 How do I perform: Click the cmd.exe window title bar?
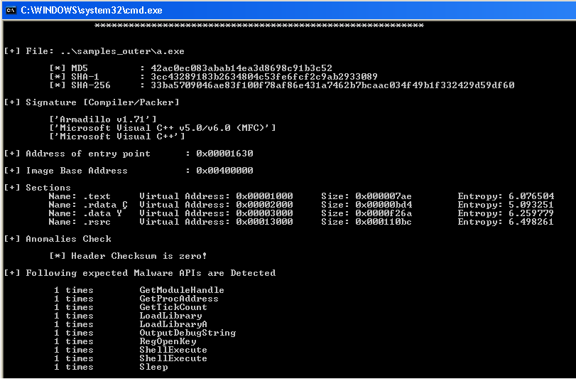pos(284,10)
